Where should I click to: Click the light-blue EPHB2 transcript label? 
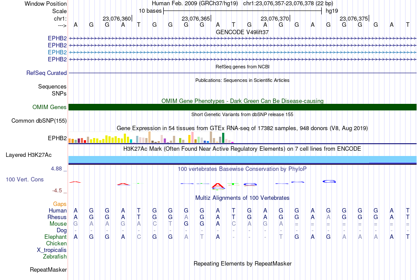[57, 52]
